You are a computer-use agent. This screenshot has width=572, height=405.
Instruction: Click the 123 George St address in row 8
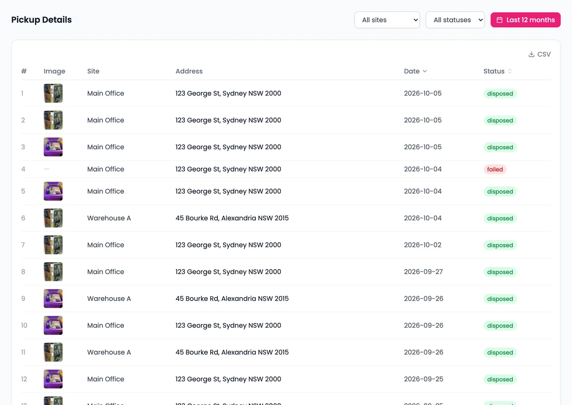pyautogui.click(x=228, y=271)
